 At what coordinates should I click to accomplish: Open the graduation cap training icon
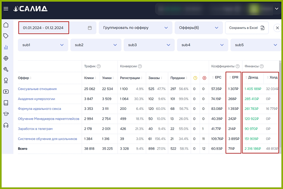pyautogui.click(x=6, y=114)
